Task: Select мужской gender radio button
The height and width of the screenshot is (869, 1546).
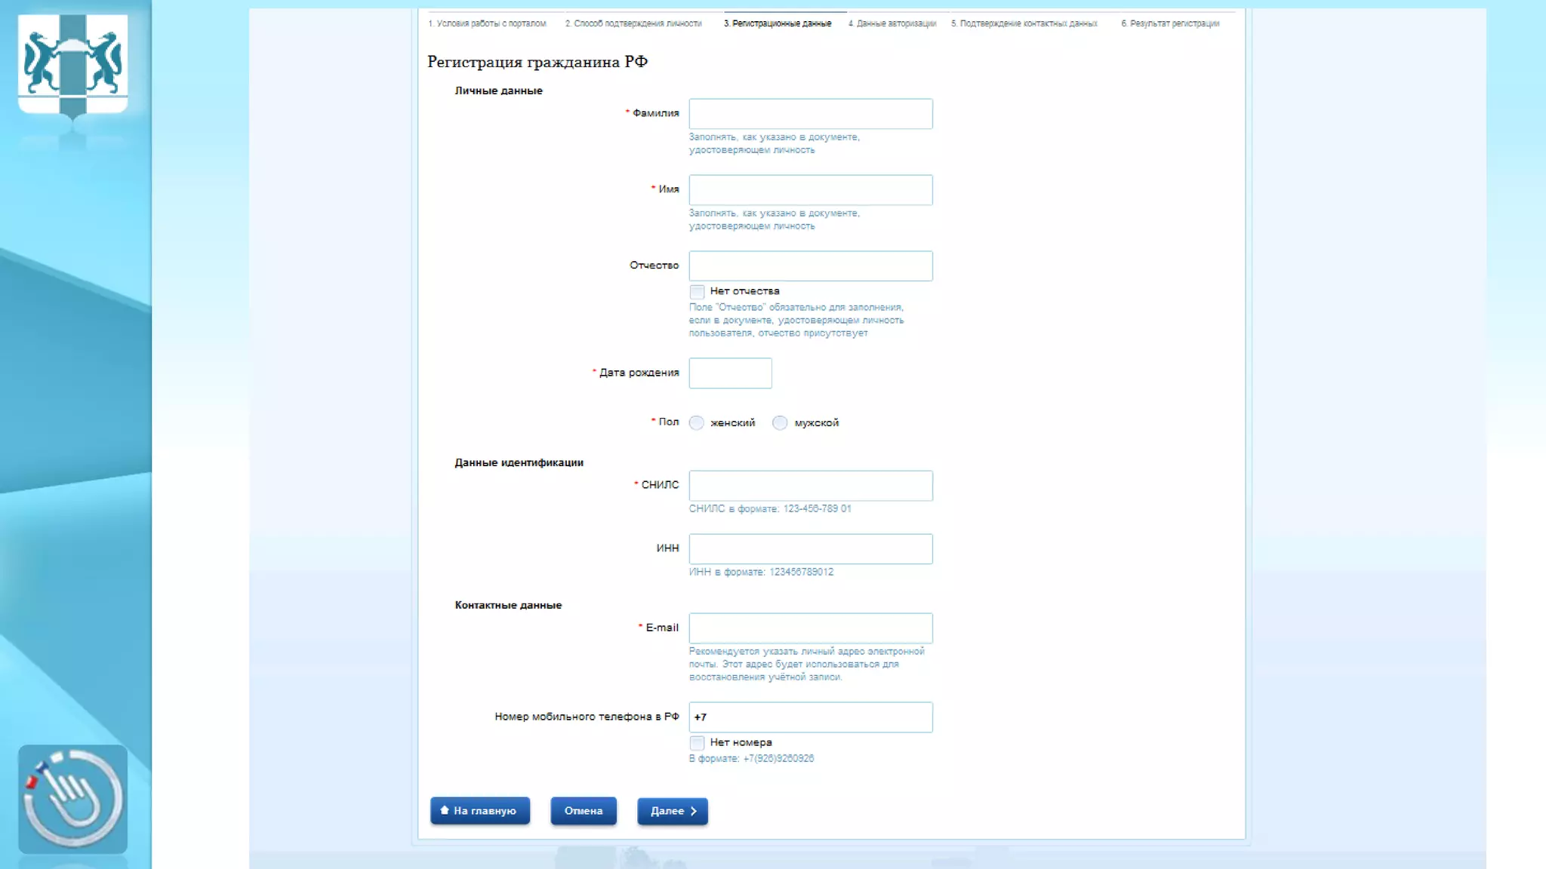Action: pyautogui.click(x=780, y=423)
